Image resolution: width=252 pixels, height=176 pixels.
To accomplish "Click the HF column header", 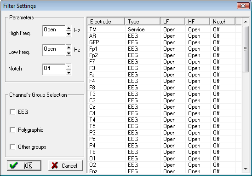I will pyautogui.click(x=198, y=21).
